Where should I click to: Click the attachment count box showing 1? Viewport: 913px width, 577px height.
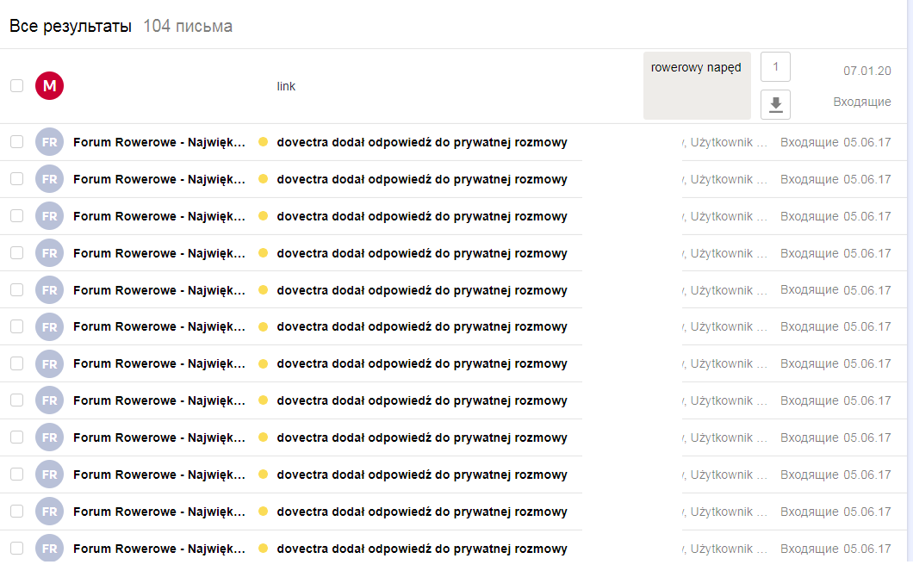point(775,66)
